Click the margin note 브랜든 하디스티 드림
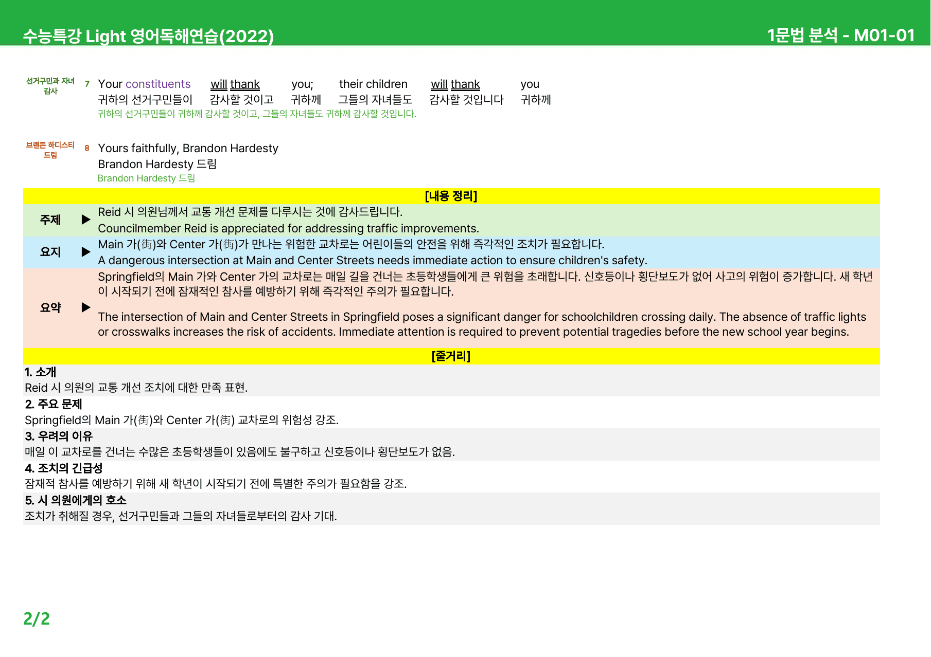This screenshot has width=931, height=657. [50, 150]
